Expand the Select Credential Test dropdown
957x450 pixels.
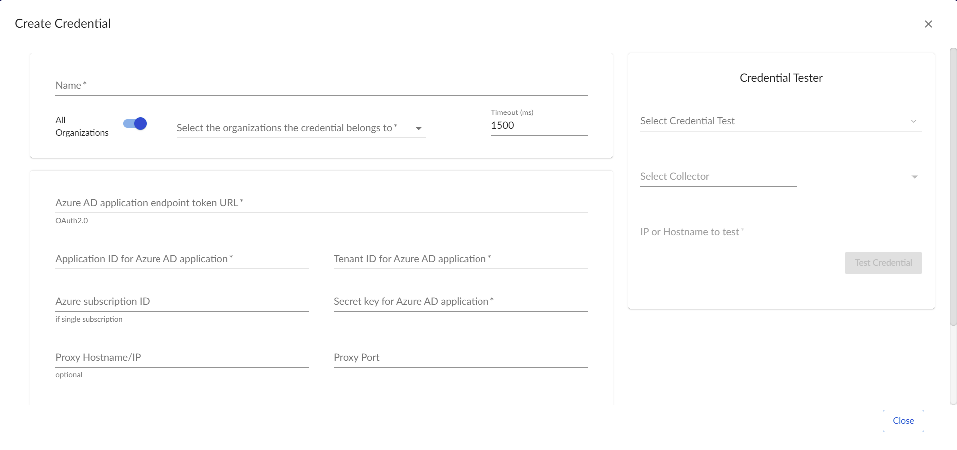pos(780,121)
